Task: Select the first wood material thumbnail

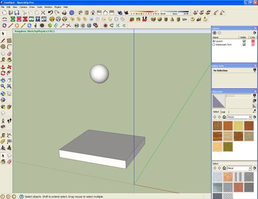Action: tap(217, 126)
